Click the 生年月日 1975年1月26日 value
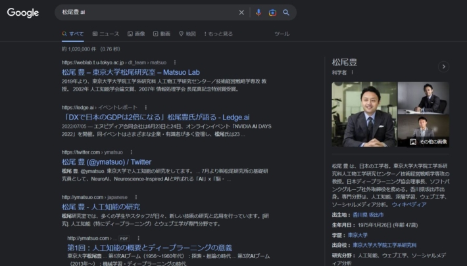The height and width of the screenshot is (266, 467). (x=387, y=225)
